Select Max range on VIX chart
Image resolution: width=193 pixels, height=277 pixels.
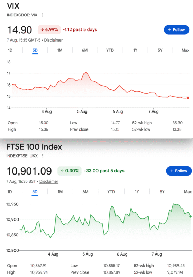pos(185,50)
